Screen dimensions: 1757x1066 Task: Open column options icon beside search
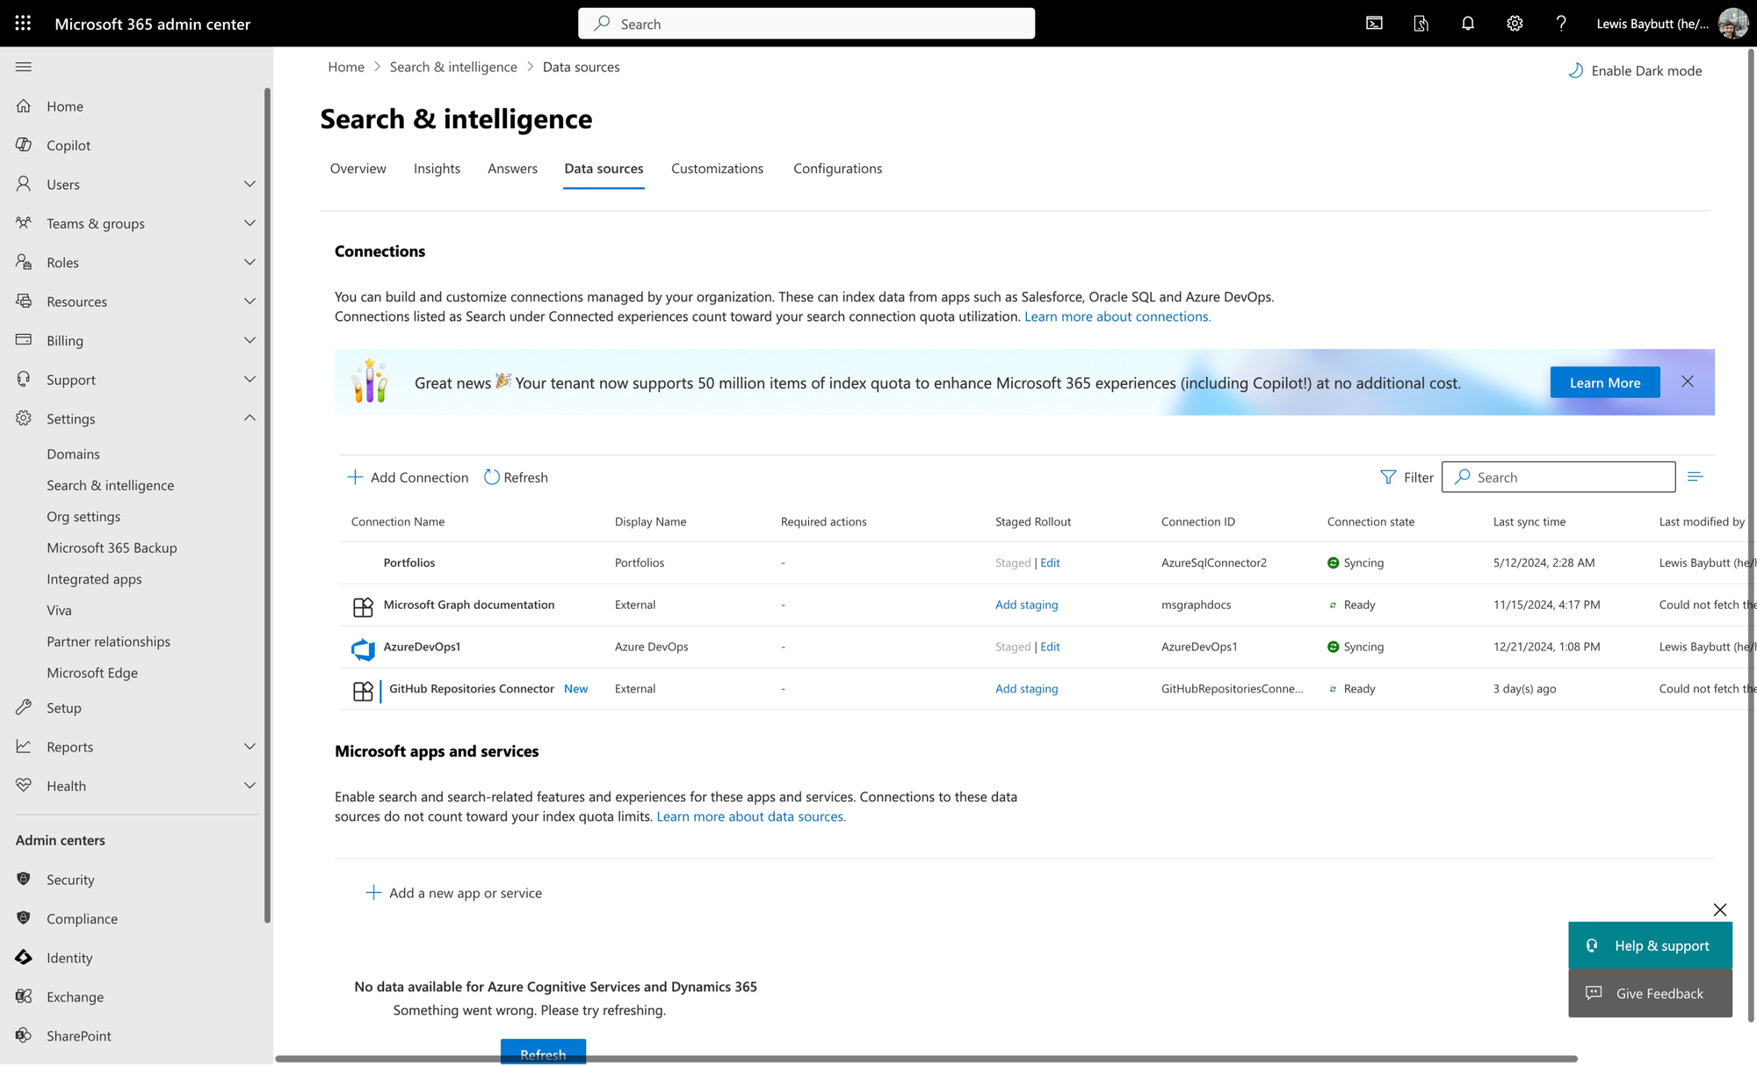(1695, 476)
